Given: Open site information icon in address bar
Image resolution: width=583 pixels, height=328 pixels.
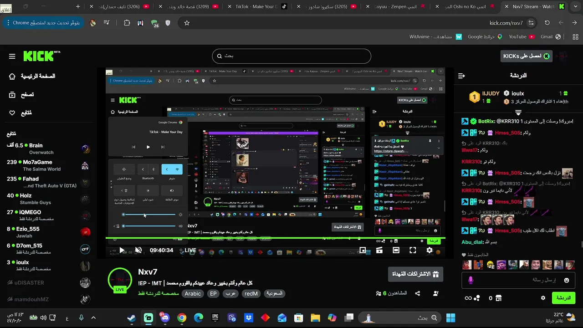Looking at the screenshot, I should point(531,23).
